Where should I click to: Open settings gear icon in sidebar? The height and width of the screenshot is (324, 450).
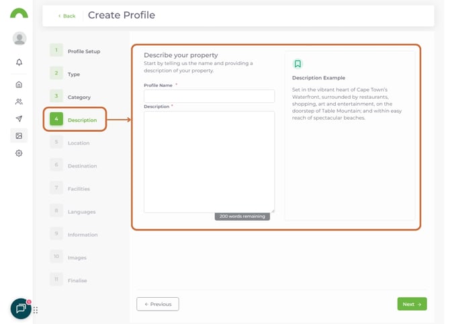click(x=19, y=153)
